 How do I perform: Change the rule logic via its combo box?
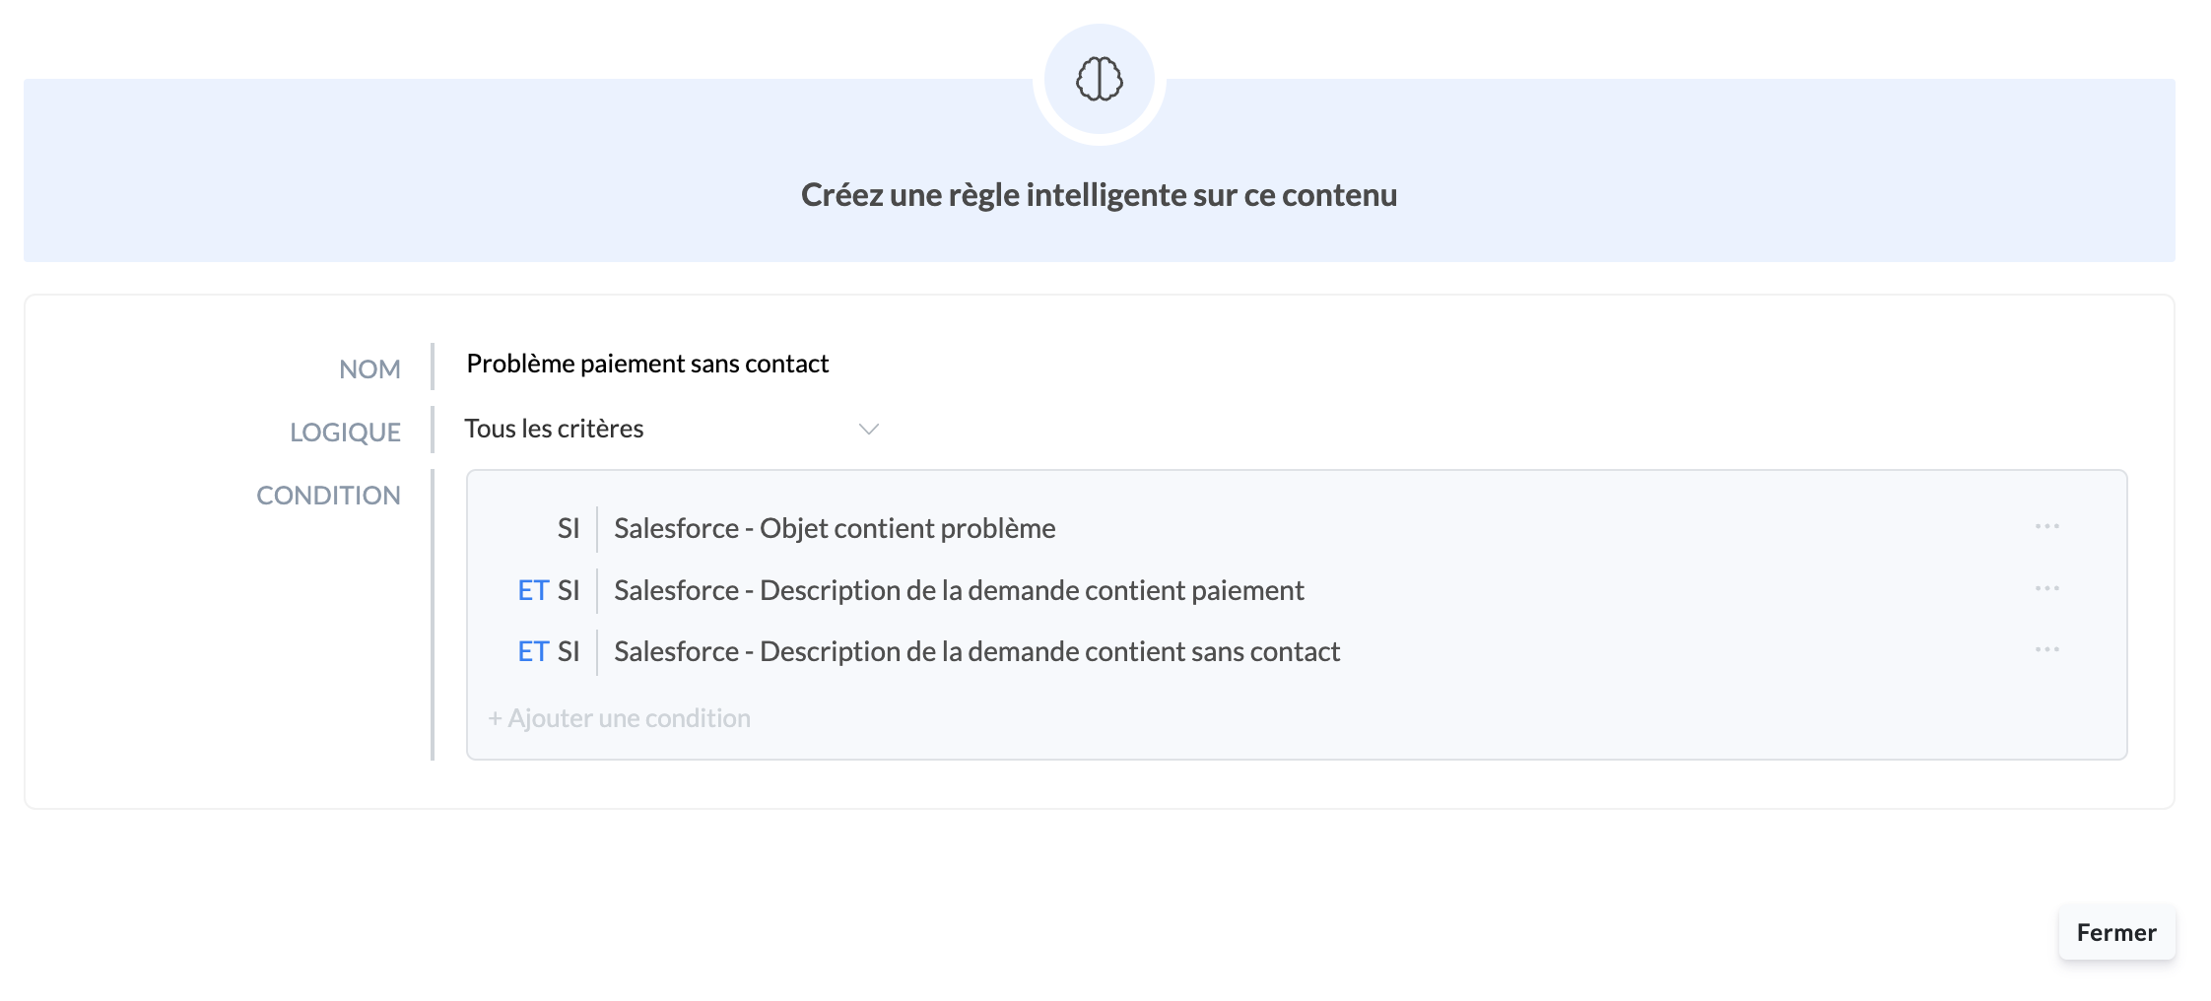pos(670,429)
